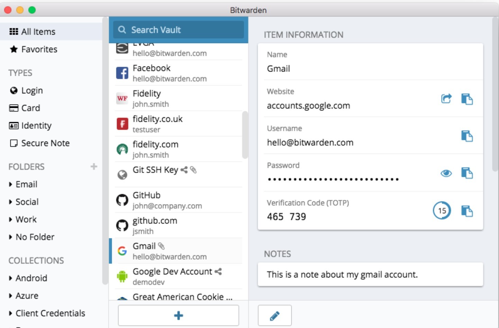The height and width of the screenshot is (328, 499).
Task: Filter by Secure Note type
Action: pos(51,143)
